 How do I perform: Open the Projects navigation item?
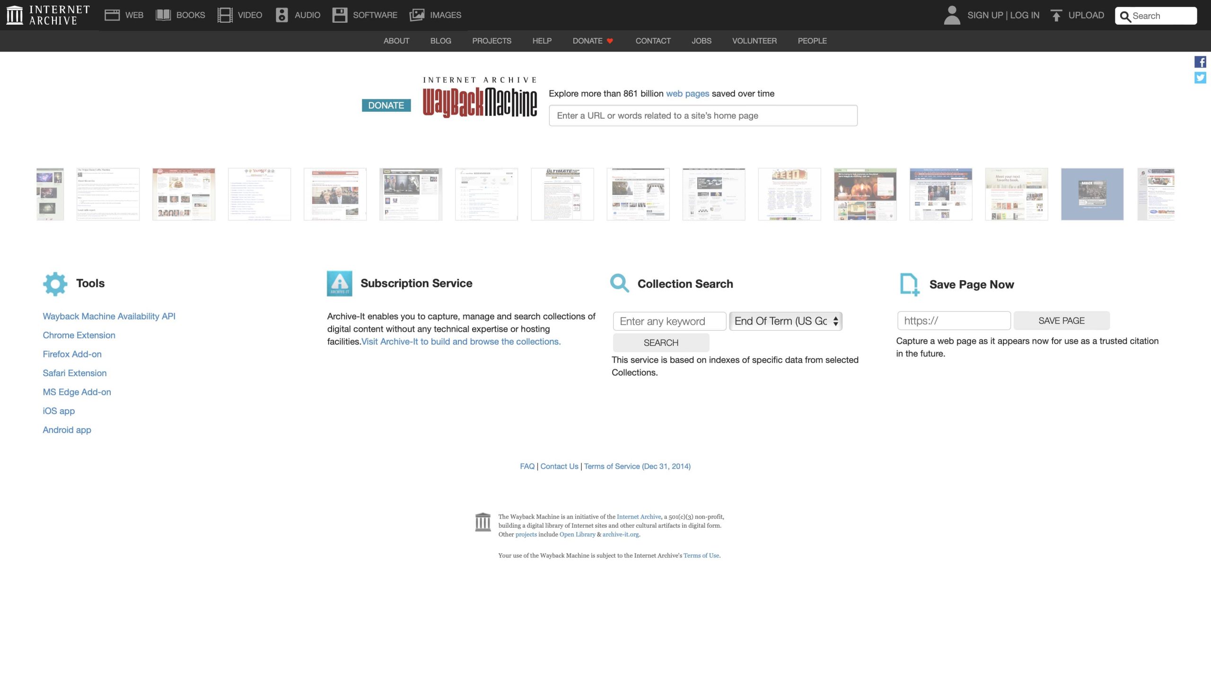click(x=491, y=41)
